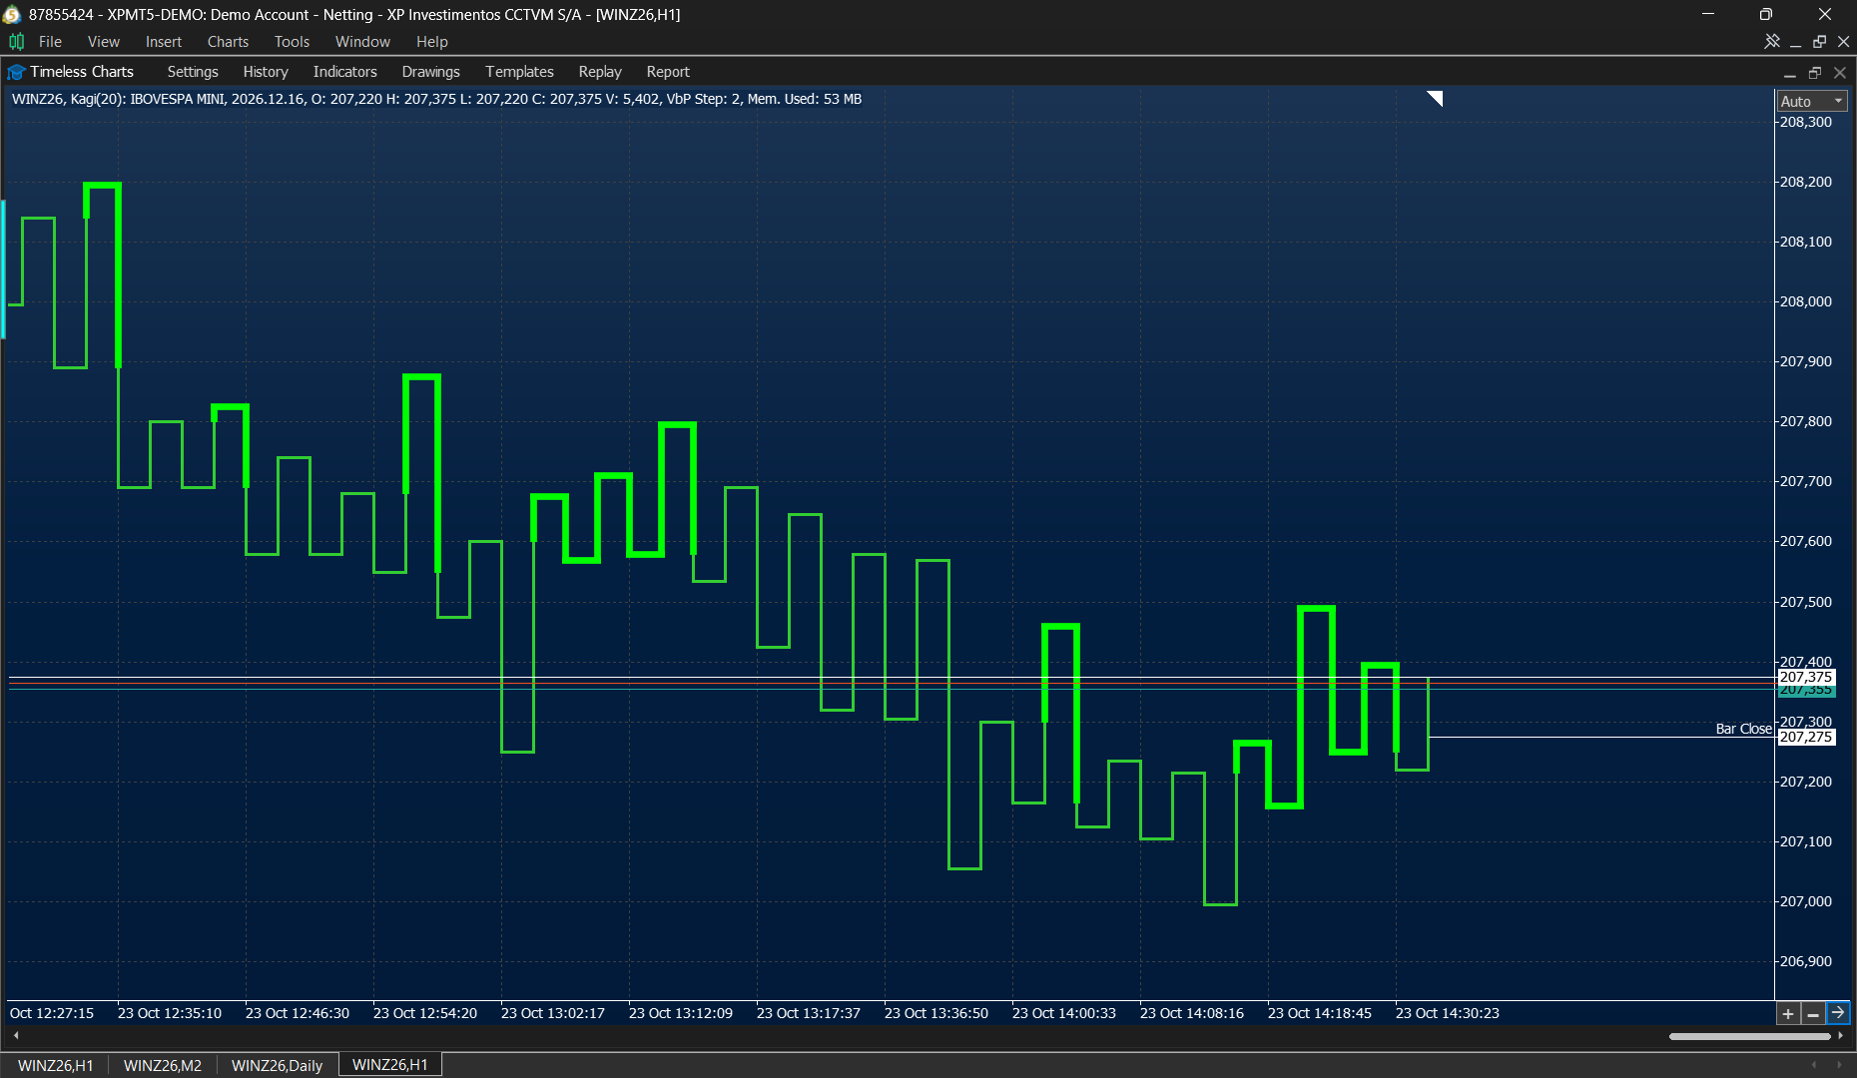Click the Bar Close 207,275 price label
The width and height of the screenshot is (1857, 1078).
pos(1806,737)
